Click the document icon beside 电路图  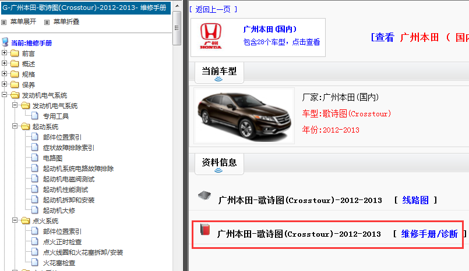pos(35,158)
